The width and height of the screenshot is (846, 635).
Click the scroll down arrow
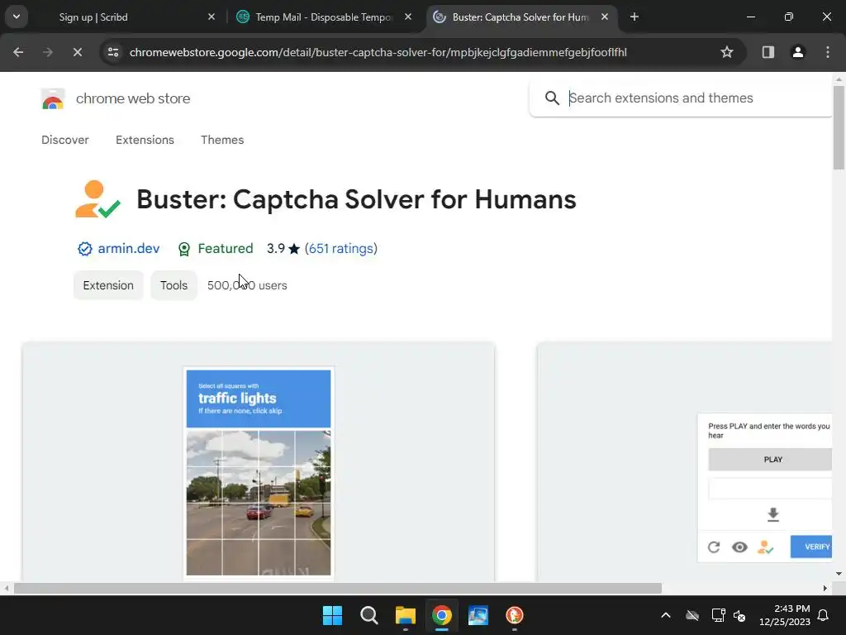coord(839,574)
